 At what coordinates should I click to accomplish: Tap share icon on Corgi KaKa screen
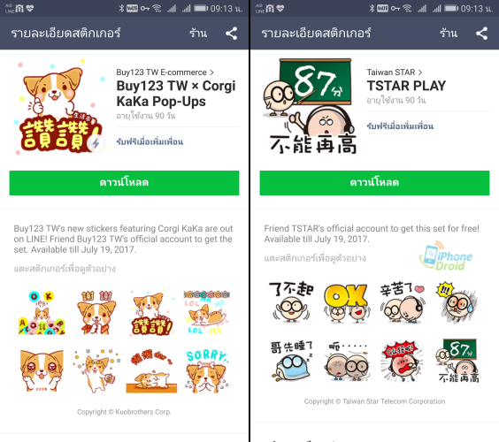(231, 34)
